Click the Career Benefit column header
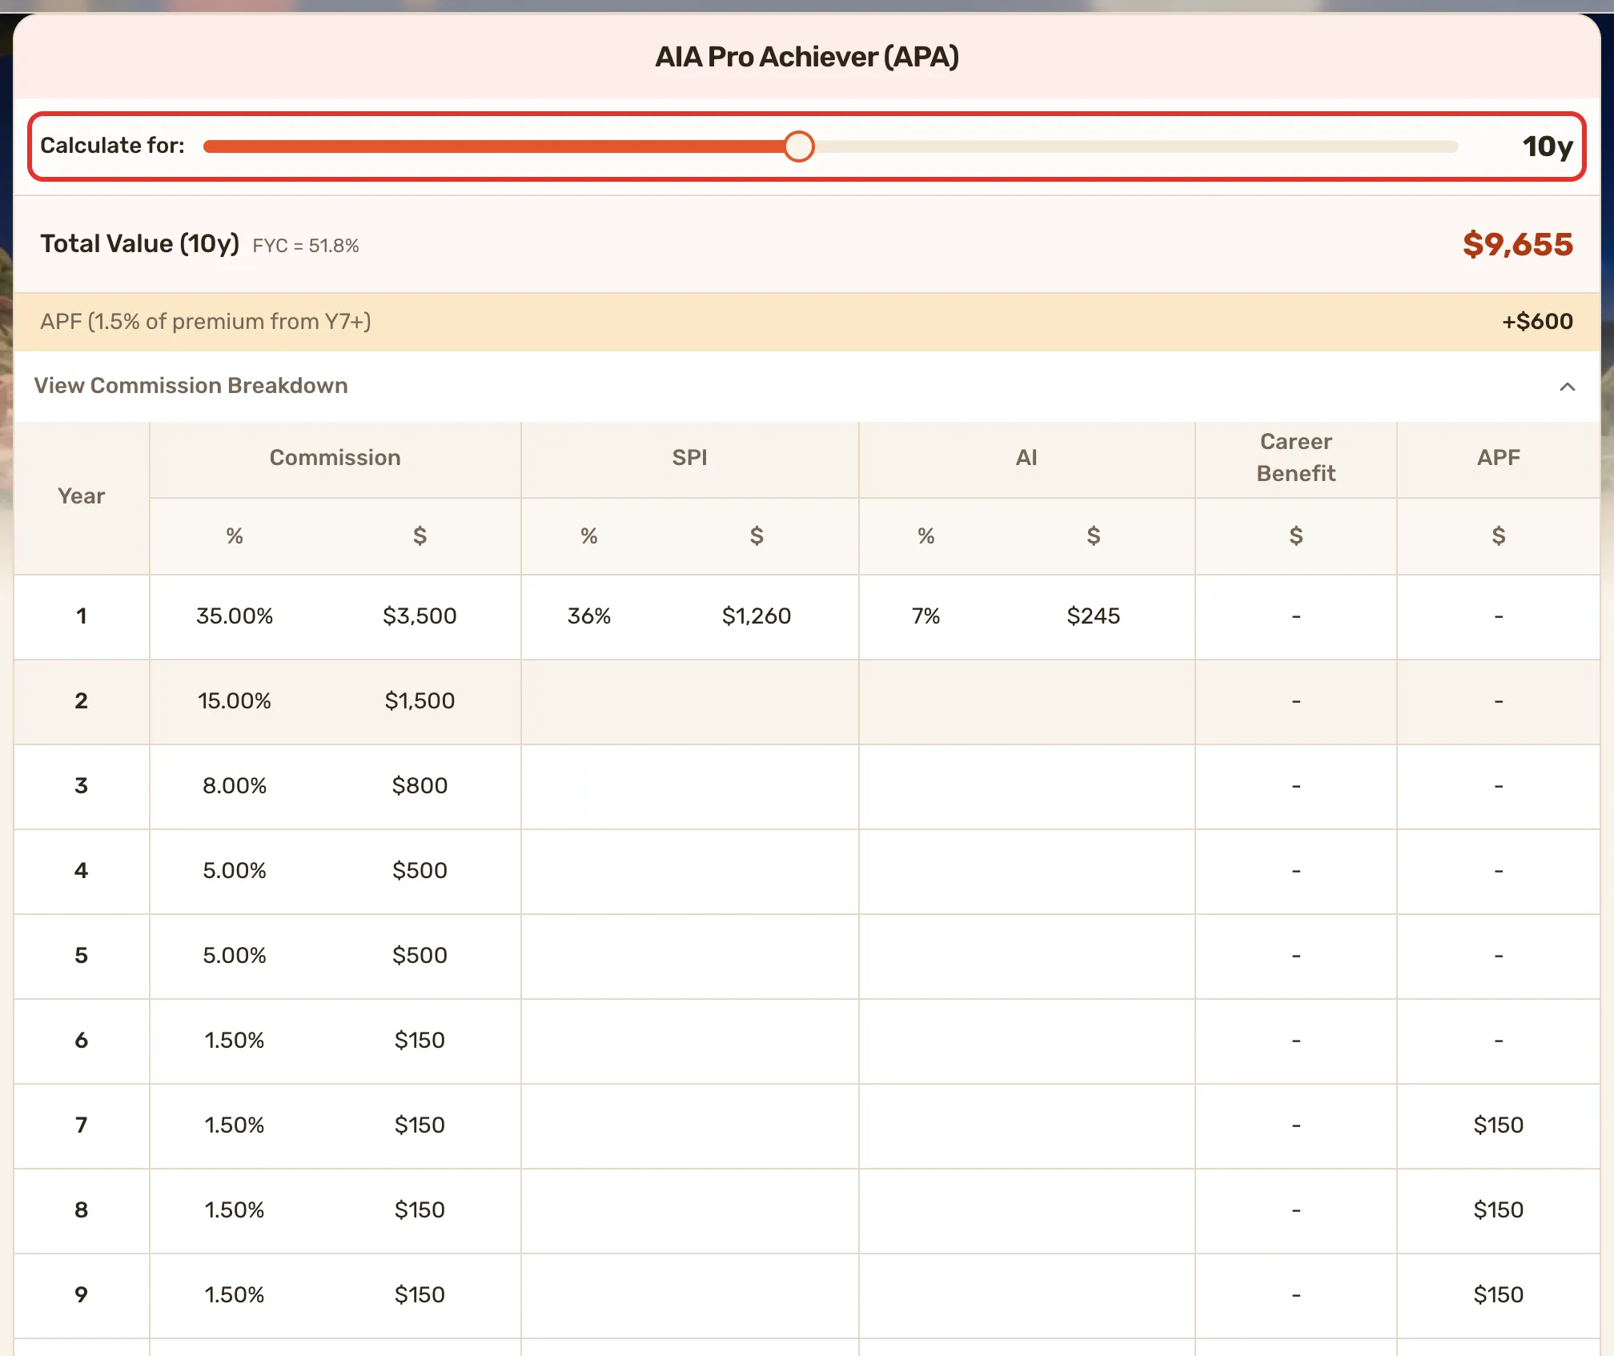 1295,458
